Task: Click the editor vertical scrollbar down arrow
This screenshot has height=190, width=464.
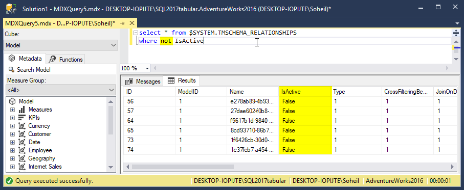Action: [x=456, y=60]
